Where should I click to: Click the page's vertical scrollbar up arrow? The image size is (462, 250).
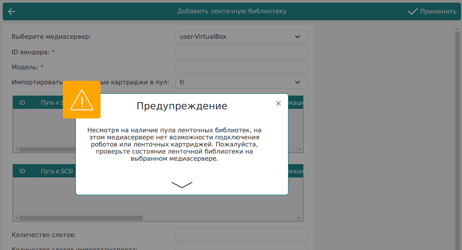coord(457,29)
